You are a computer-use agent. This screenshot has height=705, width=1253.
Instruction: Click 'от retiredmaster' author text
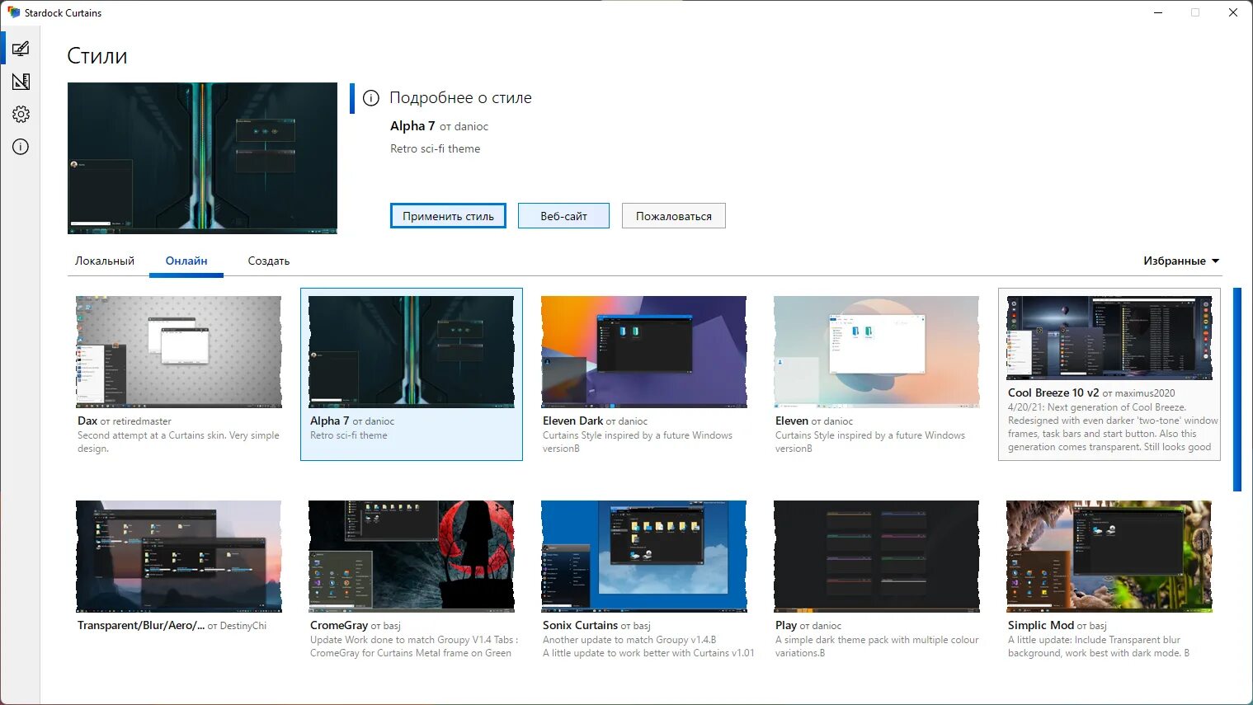click(136, 421)
